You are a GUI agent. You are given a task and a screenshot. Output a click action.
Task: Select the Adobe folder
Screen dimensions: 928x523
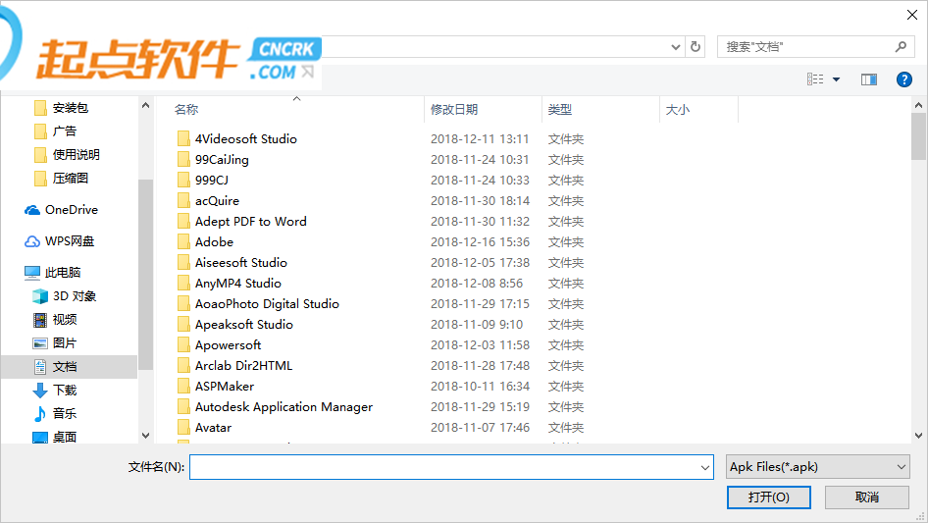[214, 242]
